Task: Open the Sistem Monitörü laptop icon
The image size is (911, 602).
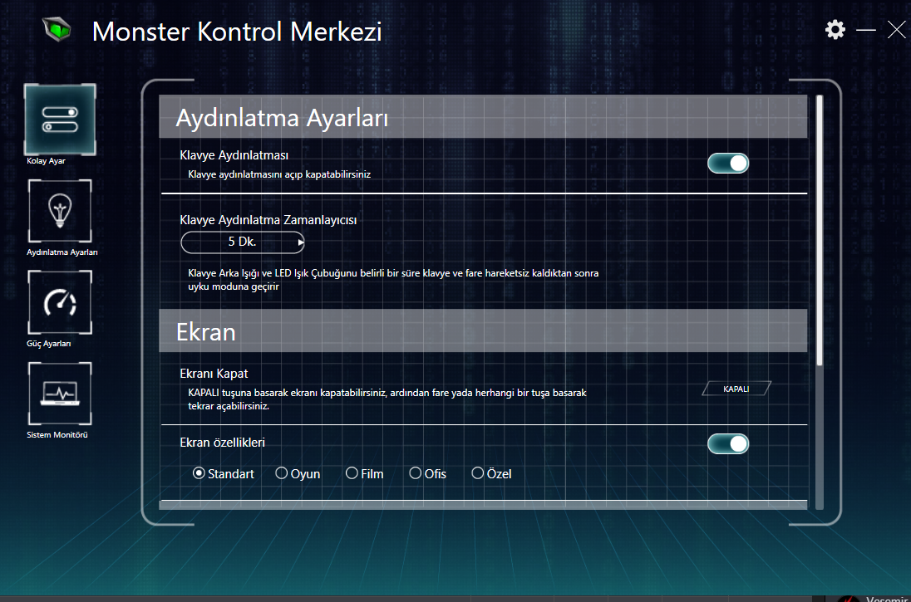Action: [x=60, y=394]
